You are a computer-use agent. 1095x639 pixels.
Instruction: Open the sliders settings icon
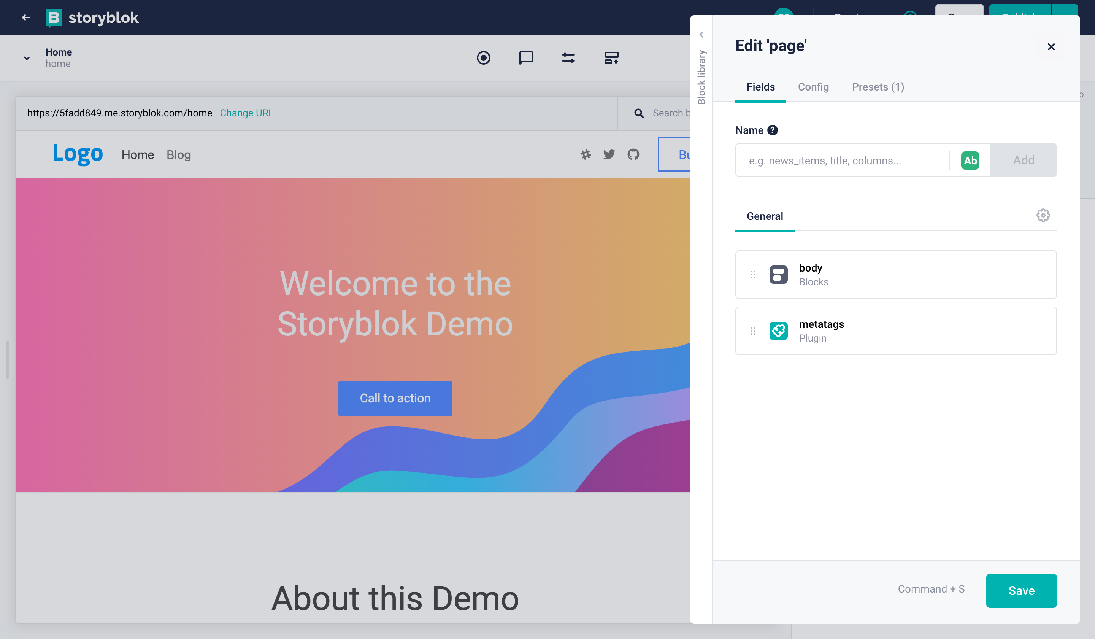tap(568, 58)
